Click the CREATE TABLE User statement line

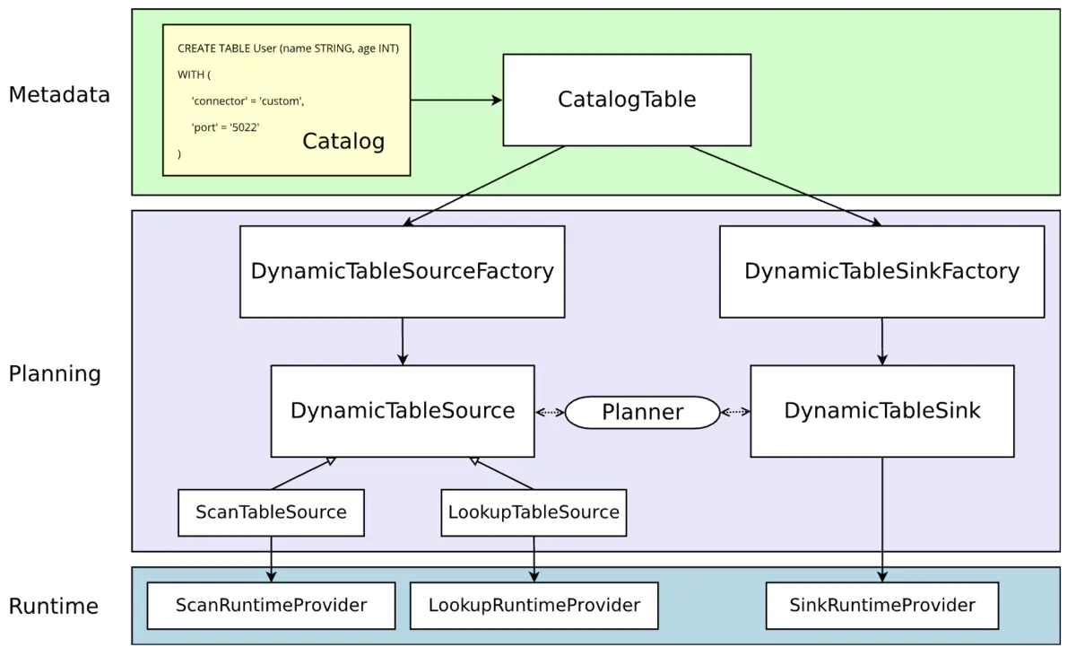(288, 48)
